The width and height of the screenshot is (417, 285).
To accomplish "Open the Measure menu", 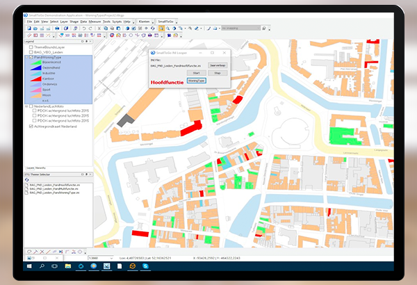I will point(95,22).
